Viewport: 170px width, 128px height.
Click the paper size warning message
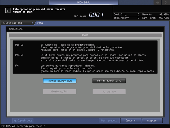click(x=39, y=11)
